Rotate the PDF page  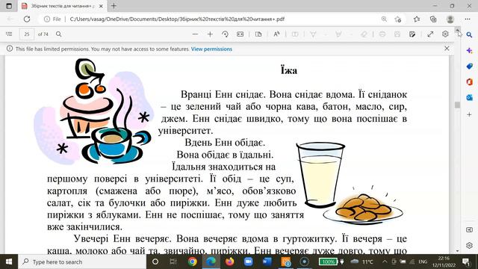[225, 34]
